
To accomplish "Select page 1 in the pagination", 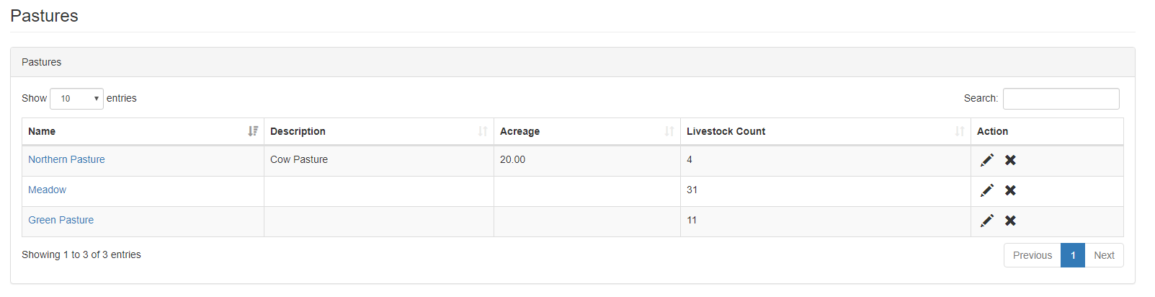I will [1073, 255].
